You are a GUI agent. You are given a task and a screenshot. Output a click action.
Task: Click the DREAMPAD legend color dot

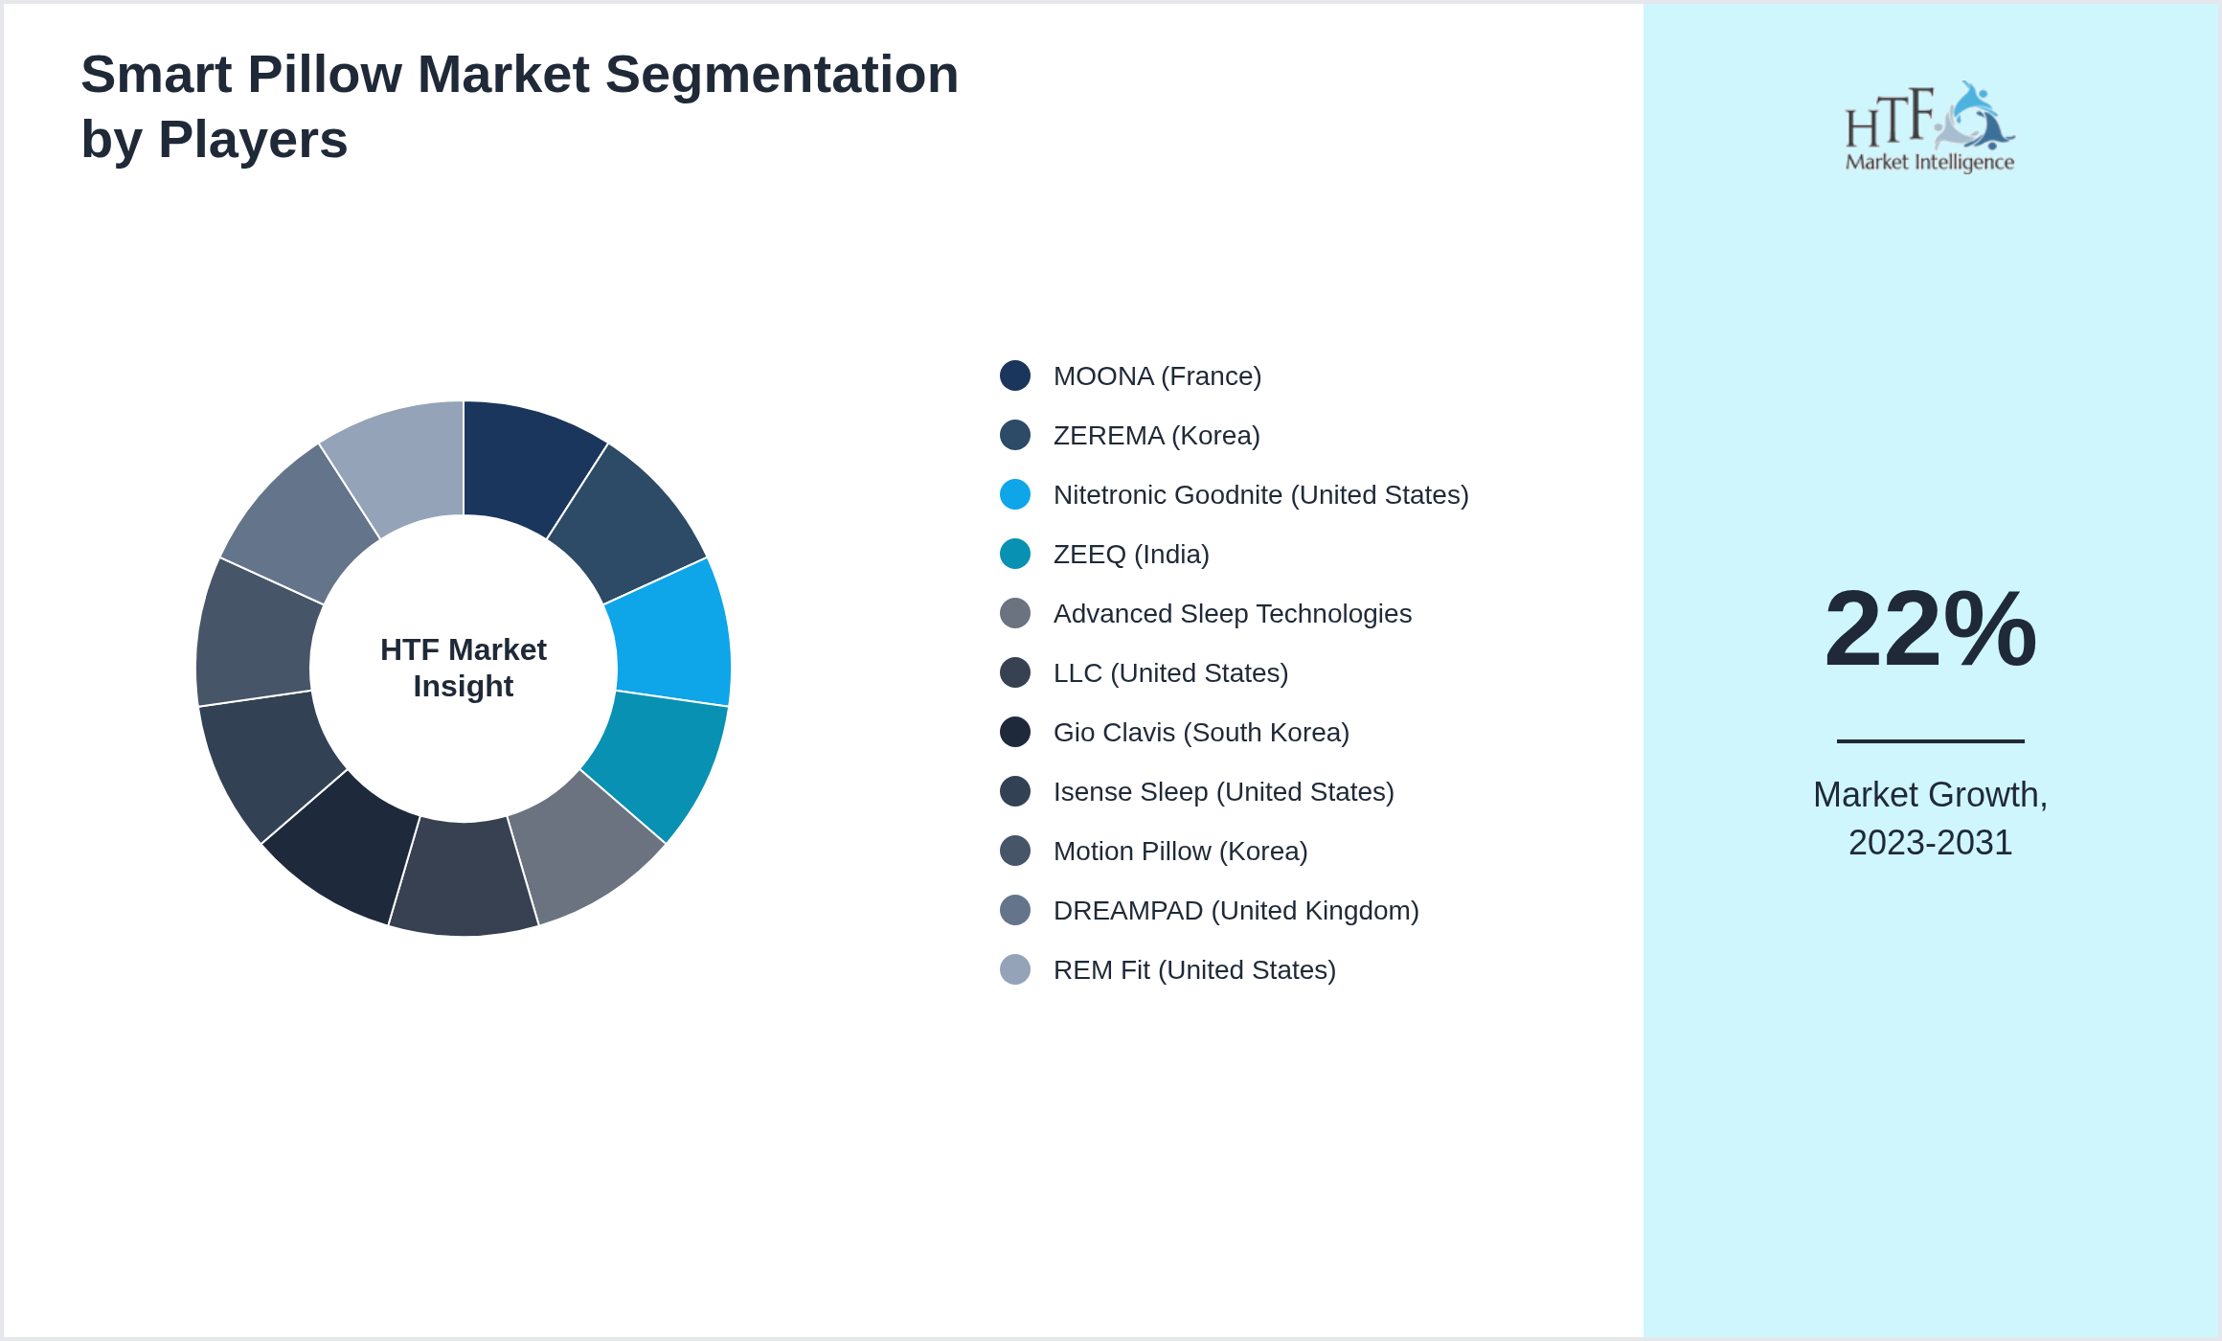[x=1015, y=910]
